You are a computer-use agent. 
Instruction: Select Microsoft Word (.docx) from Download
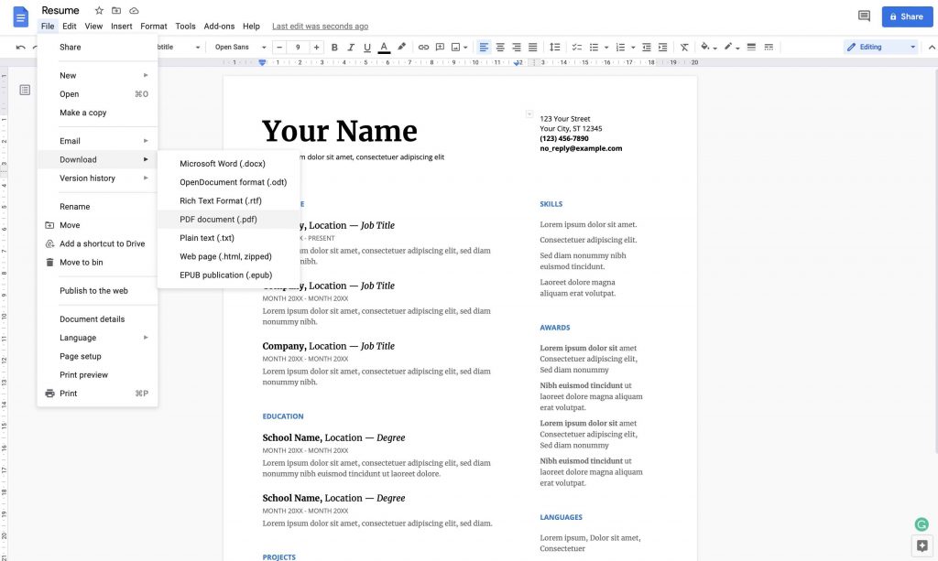222,164
